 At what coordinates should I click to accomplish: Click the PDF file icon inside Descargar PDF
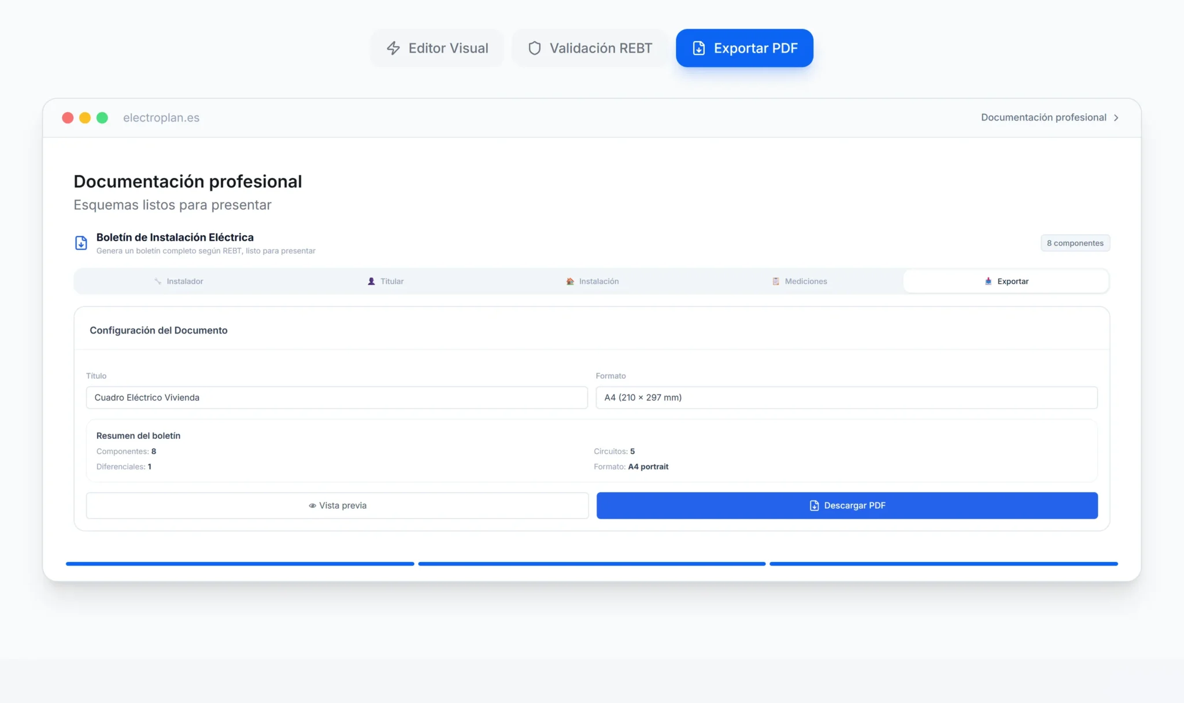tap(814, 505)
